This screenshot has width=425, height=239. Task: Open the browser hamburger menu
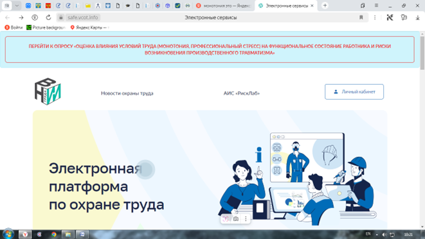coord(376,5)
